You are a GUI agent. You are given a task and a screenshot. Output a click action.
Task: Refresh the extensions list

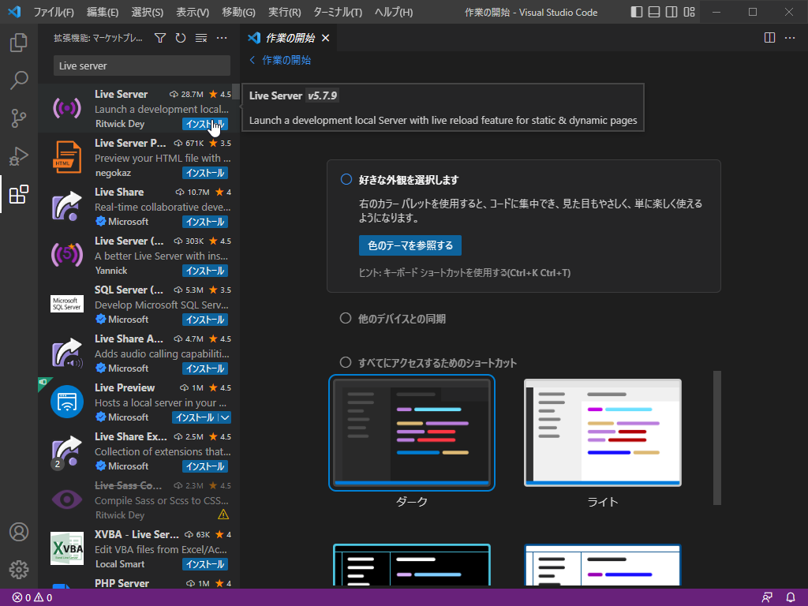coord(181,38)
